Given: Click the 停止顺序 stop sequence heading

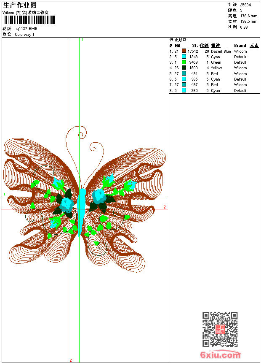Looking at the screenshot, I should pos(179,40).
